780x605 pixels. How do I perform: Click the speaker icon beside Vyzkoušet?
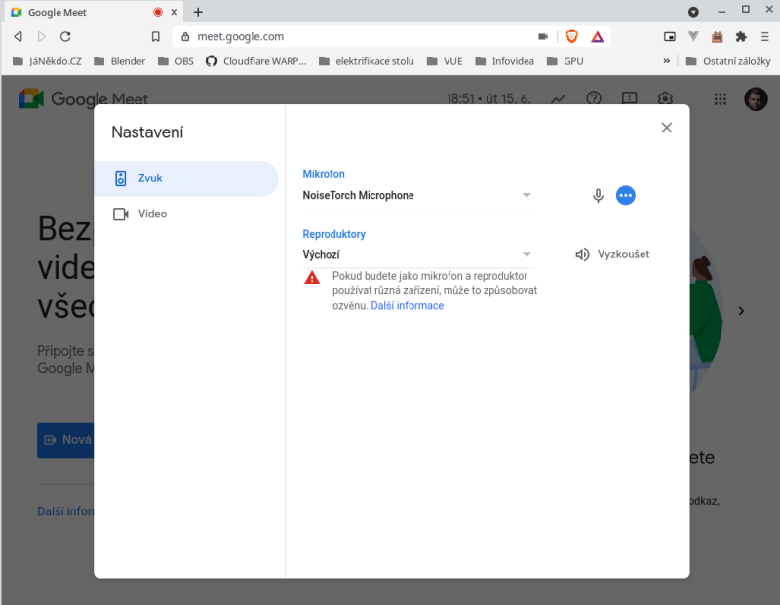pos(582,254)
